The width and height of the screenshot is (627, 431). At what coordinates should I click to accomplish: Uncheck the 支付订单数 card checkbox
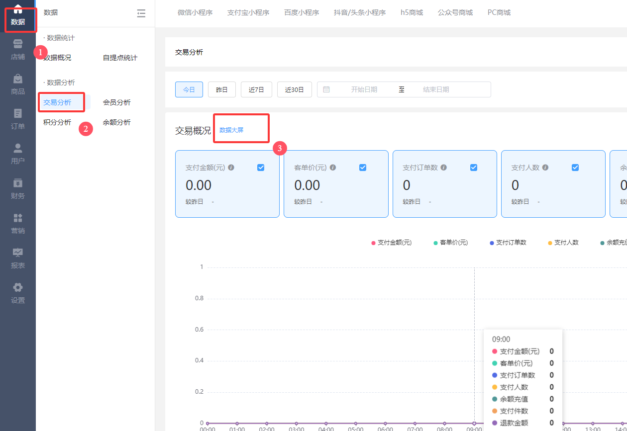(474, 168)
